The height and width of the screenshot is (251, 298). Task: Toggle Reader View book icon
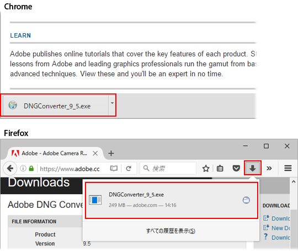(114, 169)
